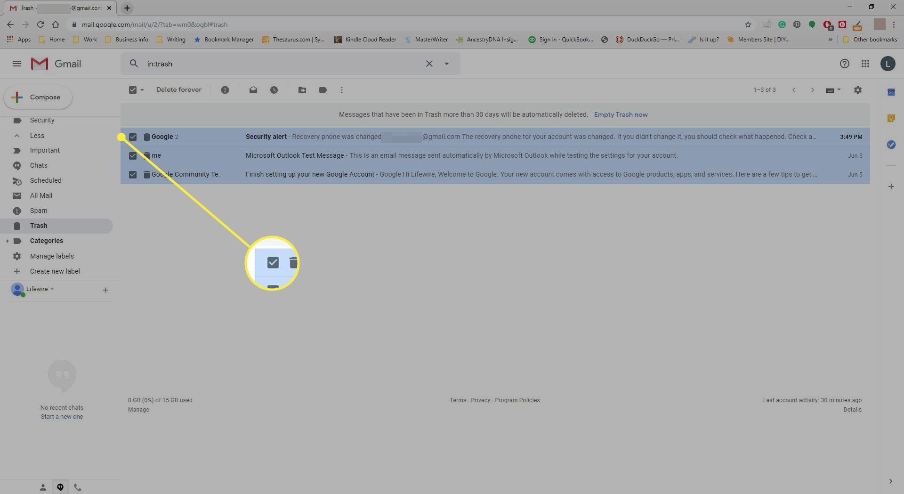Click Start a new one chat link
This screenshot has width=904, height=494.
coord(62,417)
